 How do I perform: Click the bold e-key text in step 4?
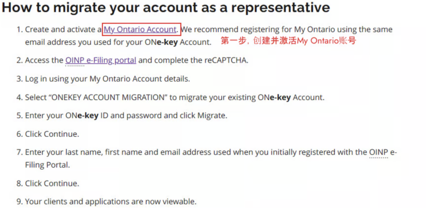(x=281, y=97)
